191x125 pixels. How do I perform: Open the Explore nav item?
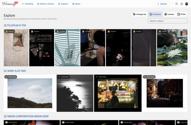(63, 4)
